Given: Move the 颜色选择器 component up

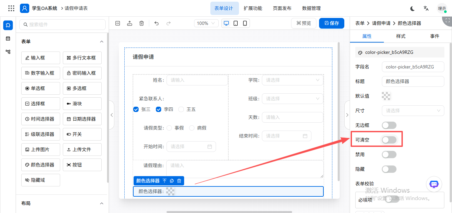Looking at the screenshot, I should pos(165,181).
